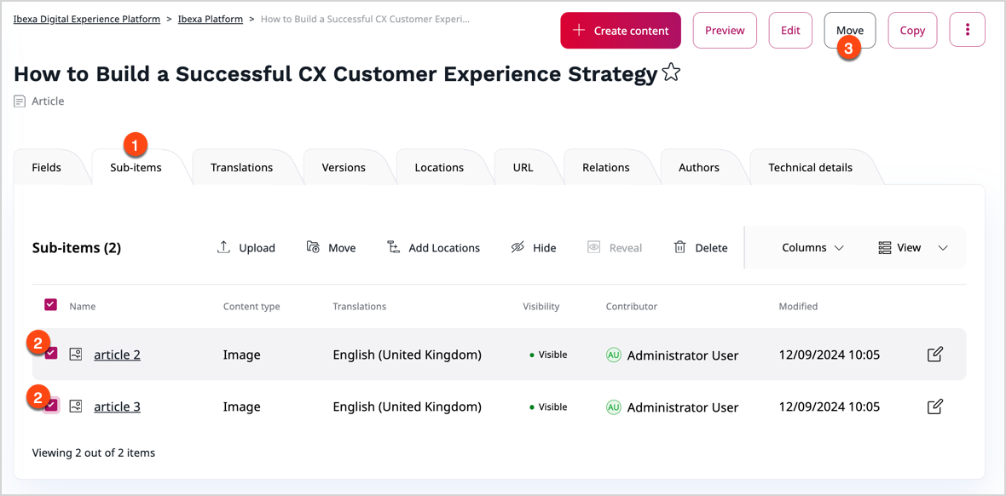
Task: Click the Add Locations icon
Action: click(x=393, y=247)
